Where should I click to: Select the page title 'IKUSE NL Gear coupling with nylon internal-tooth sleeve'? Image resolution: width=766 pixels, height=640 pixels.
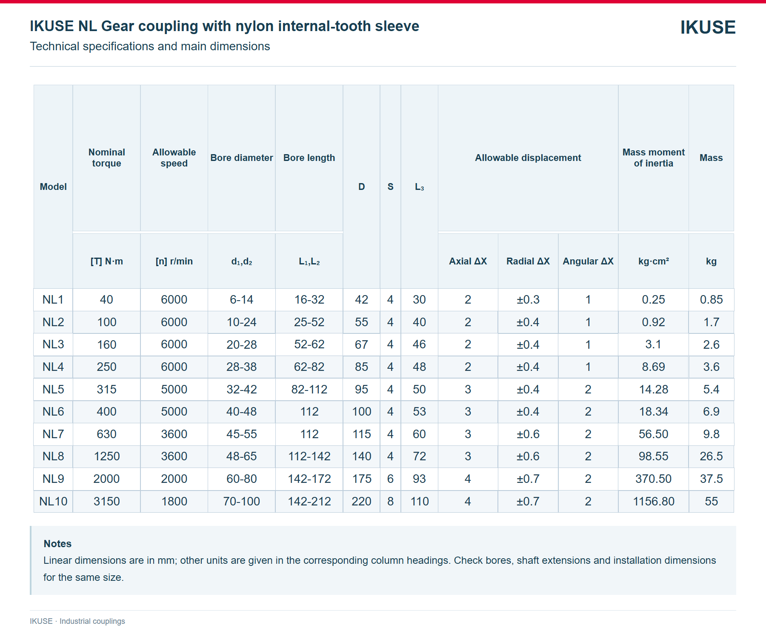[224, 26]
